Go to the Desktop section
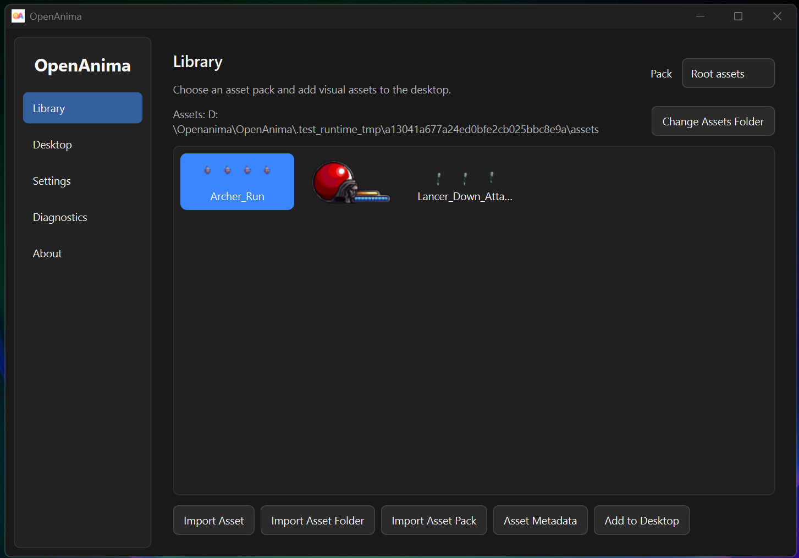The width and height of the screenshot is (799, 558). [82, 145]
